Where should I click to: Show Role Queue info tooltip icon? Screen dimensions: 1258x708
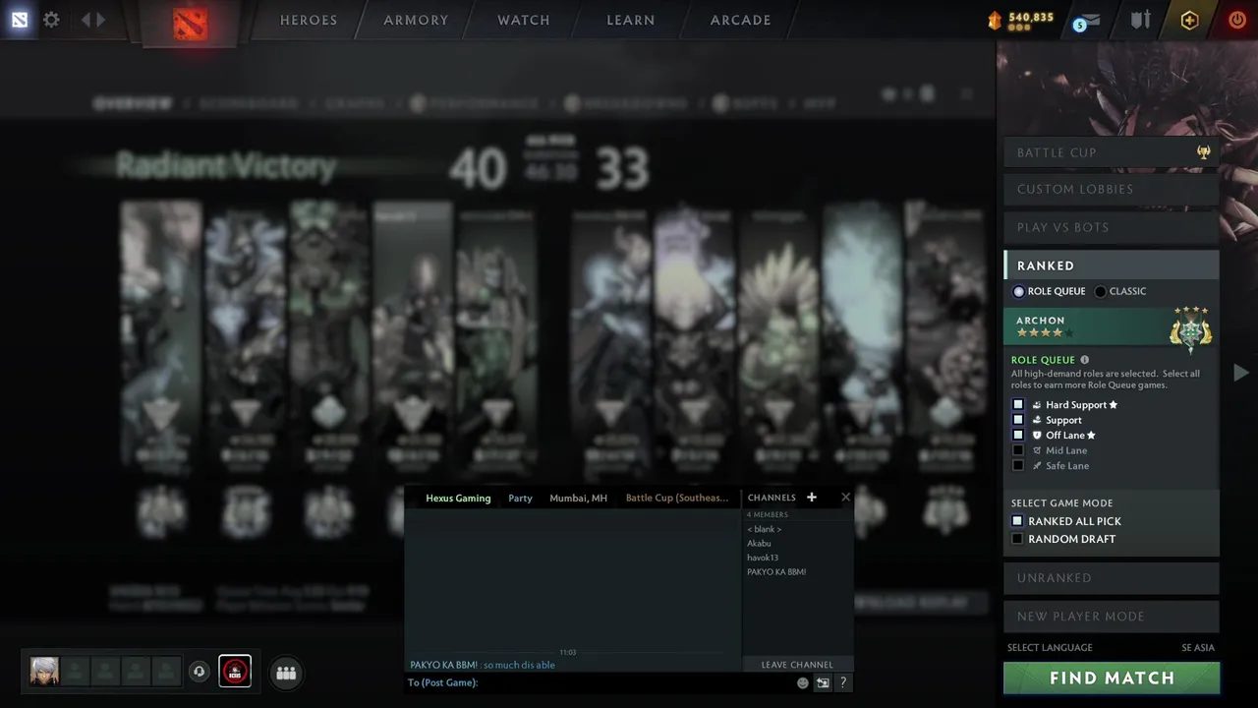[1085, 360]
